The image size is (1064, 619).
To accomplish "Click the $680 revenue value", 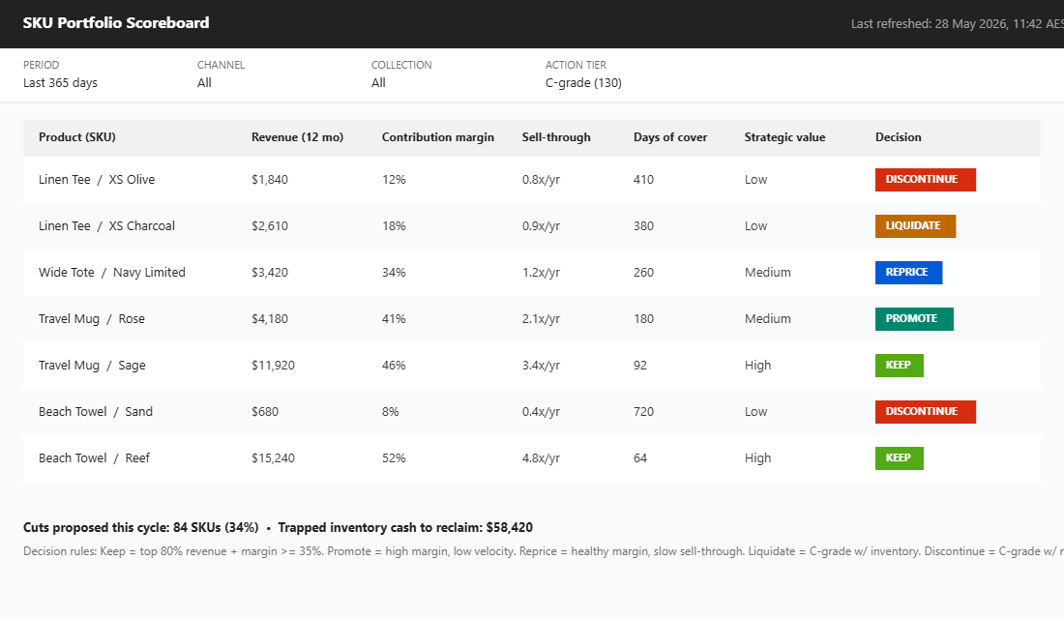I will [265, 412].
